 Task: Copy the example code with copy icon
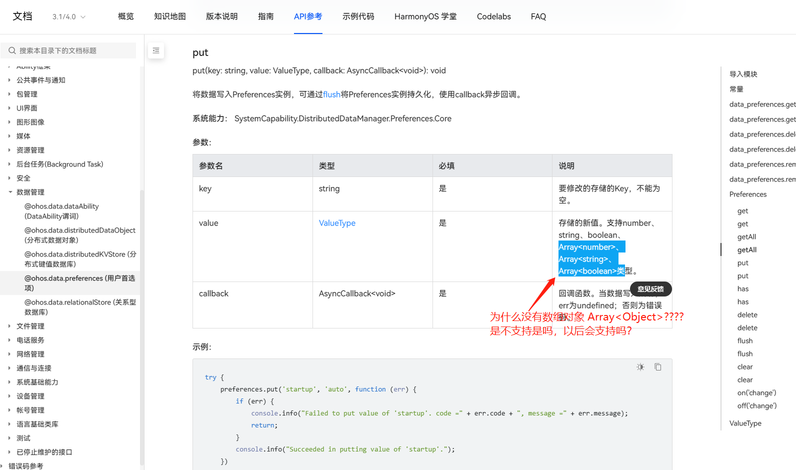tap(658, 367)
